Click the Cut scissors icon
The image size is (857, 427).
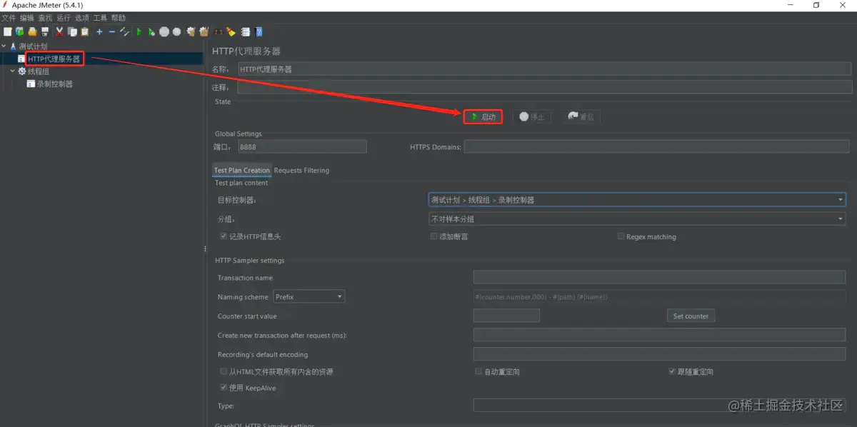tap(59, 31)
